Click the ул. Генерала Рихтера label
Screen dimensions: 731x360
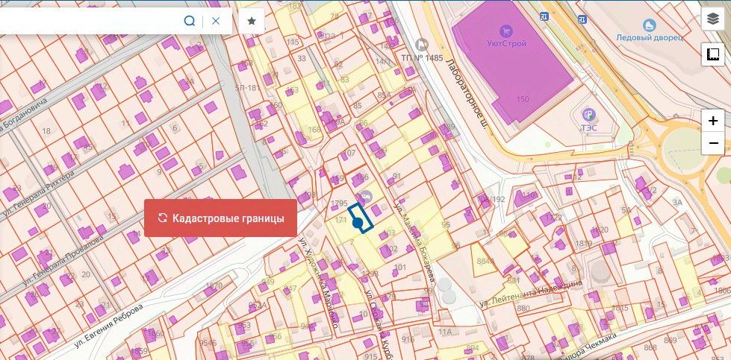point(38,195)
